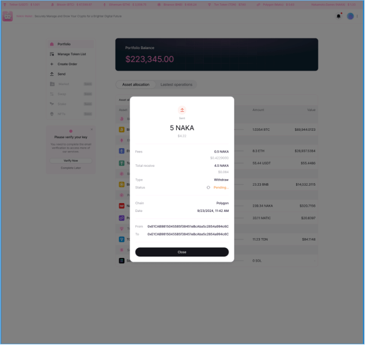The height and width of the screenshot is (345, 365).
Task: Click the Bitcoin asset icon in the table
Action: [x=122, y=129]
